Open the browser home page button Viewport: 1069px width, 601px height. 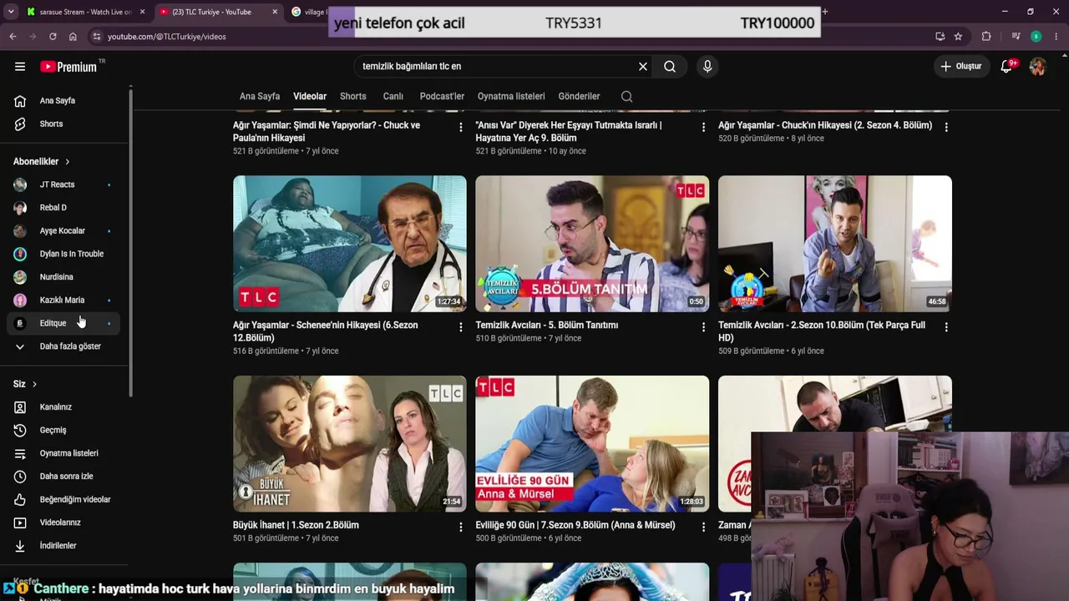click(x=73, y=37)
